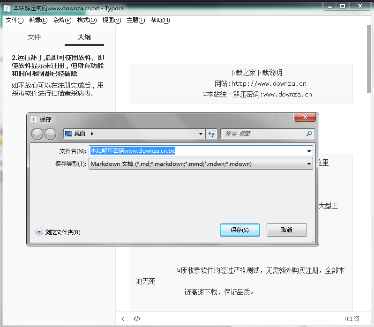The width and height of the screenshot is (374, 327).
Task: Click the 701 词 word count indicator
Action: [351, 319]
